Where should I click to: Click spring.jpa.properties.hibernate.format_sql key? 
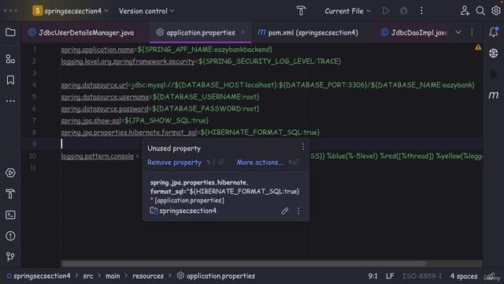point(129,133)
